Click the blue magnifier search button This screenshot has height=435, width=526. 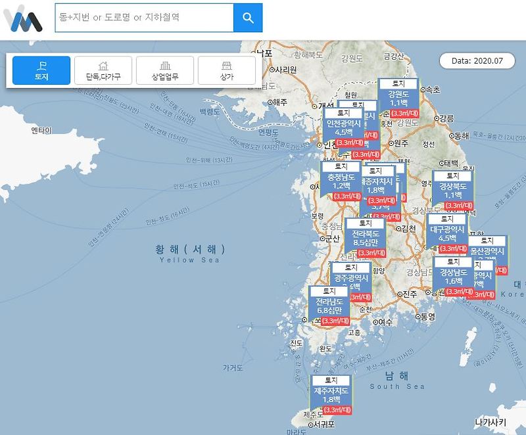248,18
